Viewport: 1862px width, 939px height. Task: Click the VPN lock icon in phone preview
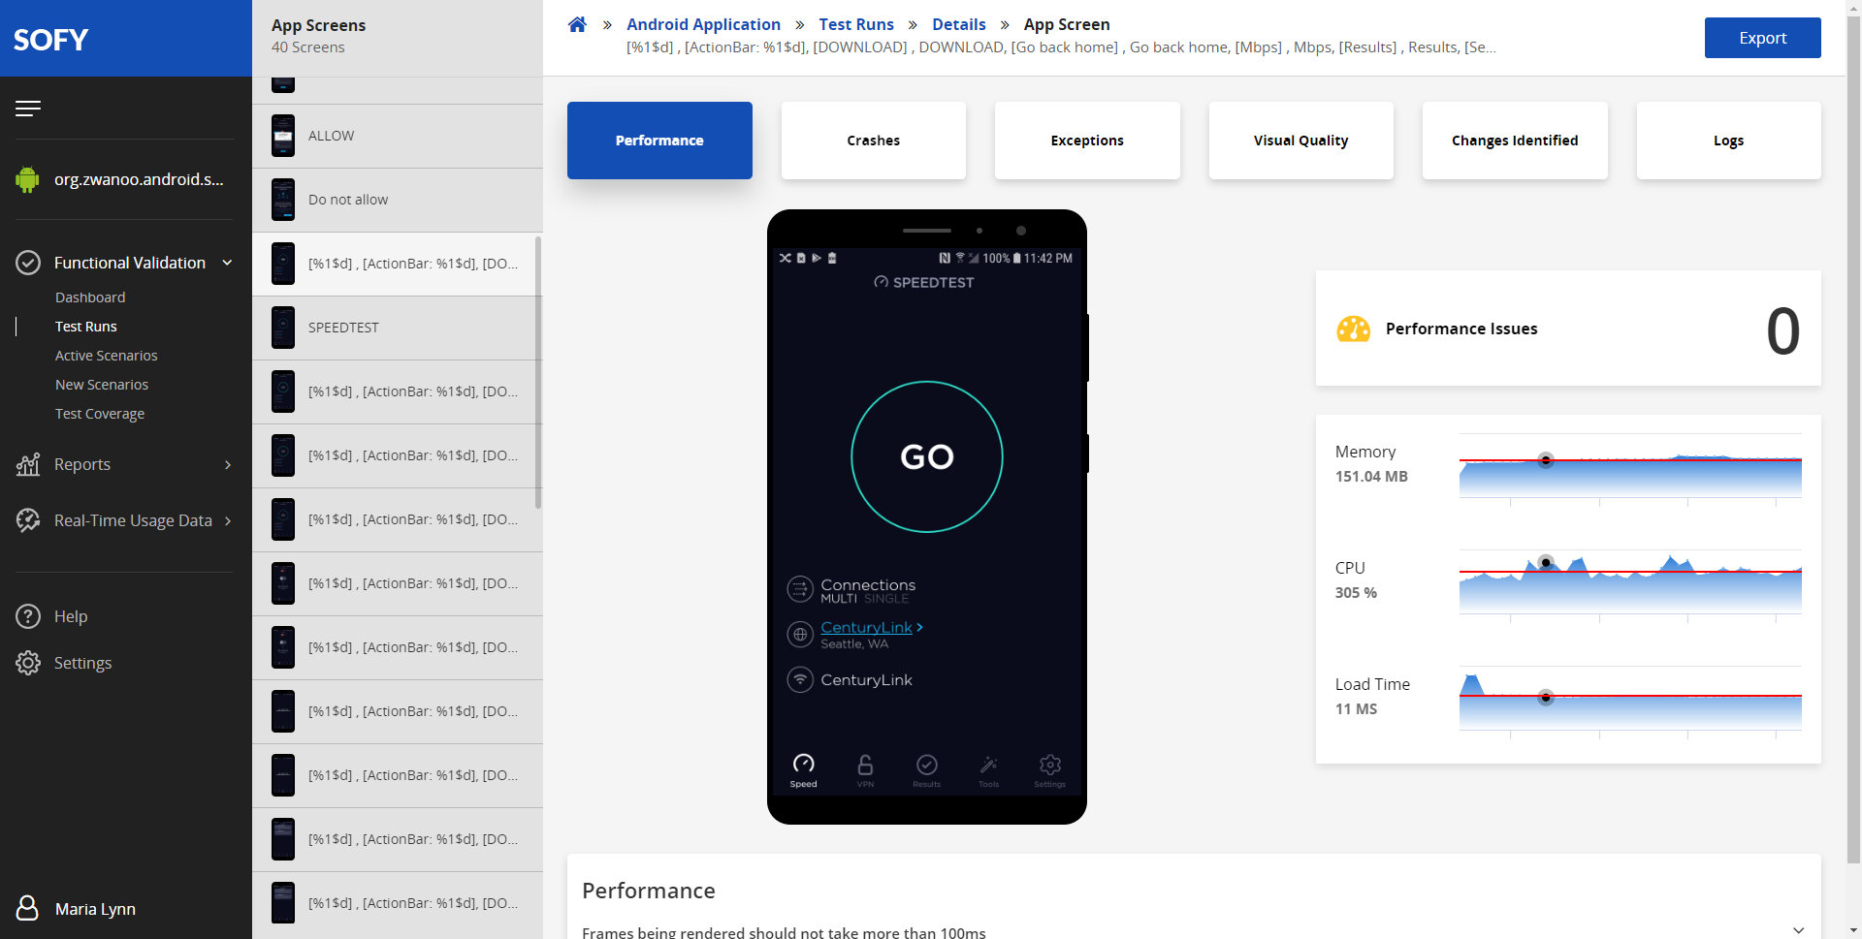click(x=865, y=769)
